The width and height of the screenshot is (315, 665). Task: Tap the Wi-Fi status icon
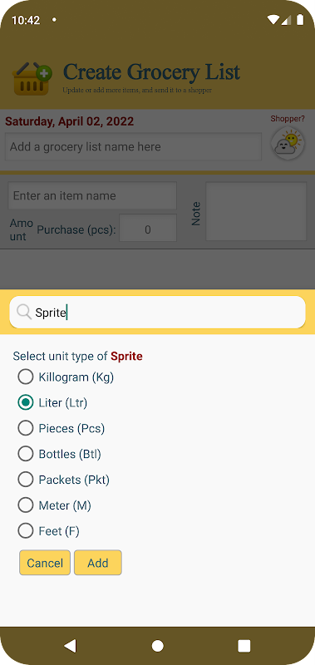[x=273, y=19]
